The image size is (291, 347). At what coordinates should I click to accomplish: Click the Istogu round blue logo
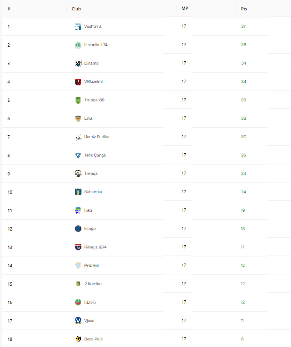pyautogui.click(x=78, y=229)
